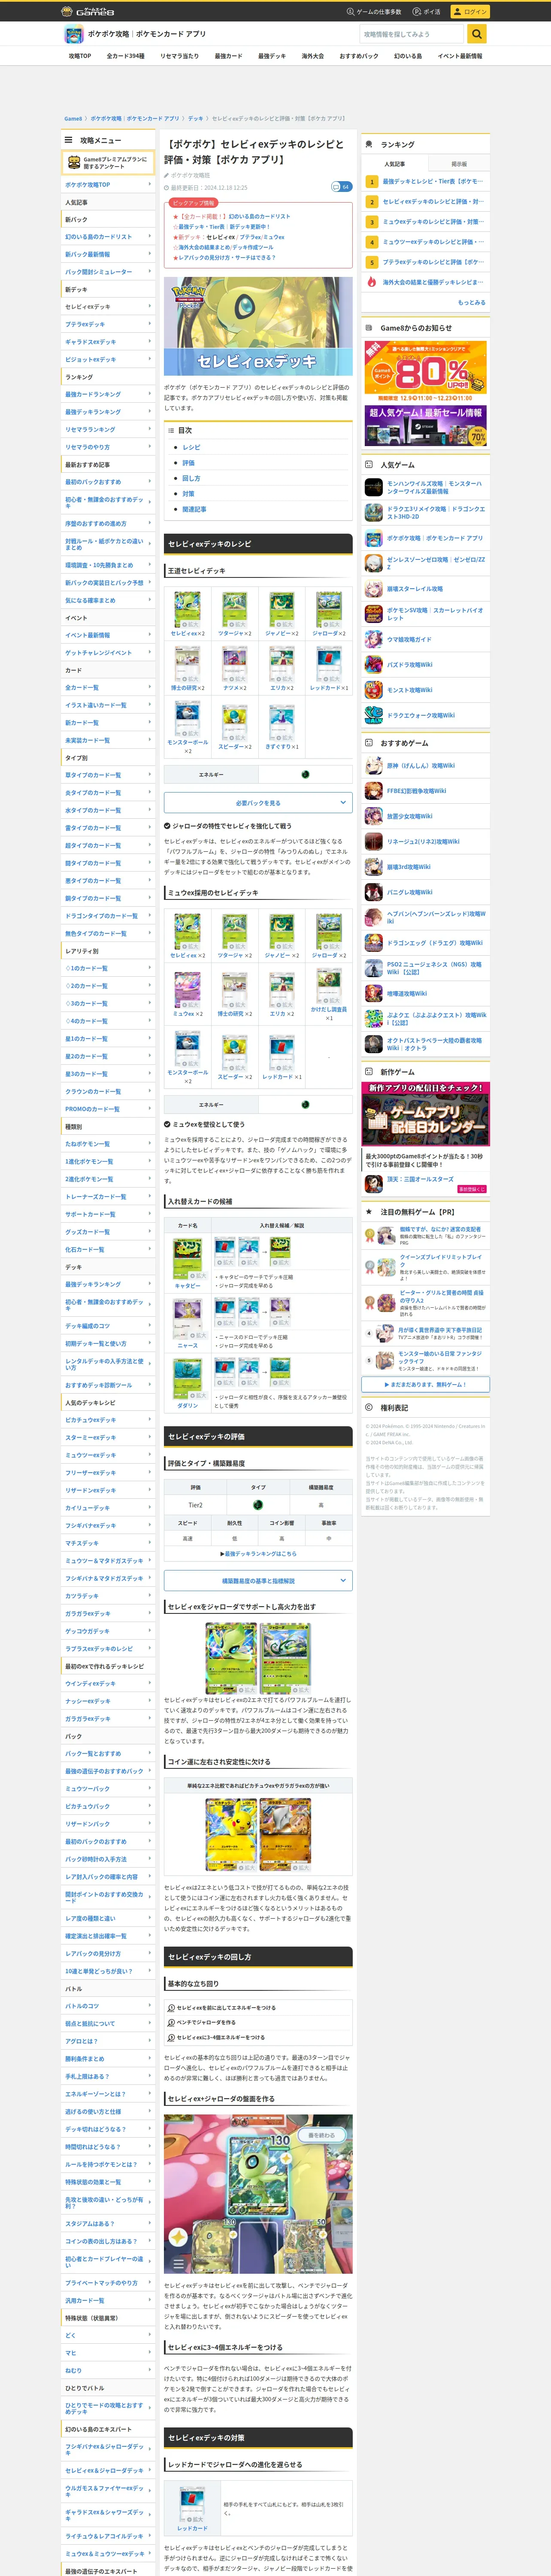Click the yellow search magnifier button
Viewport: 551px width, 2576px height.
click(477, 34)
